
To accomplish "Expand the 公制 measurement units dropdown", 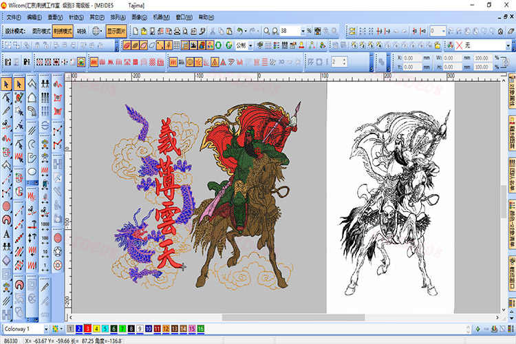I will pos(249,45).
